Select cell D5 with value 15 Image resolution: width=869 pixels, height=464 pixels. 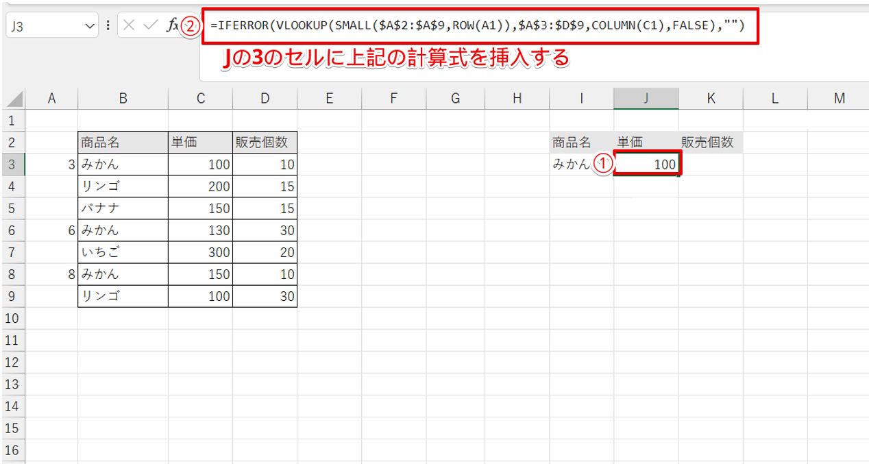[x=265, y=208]
